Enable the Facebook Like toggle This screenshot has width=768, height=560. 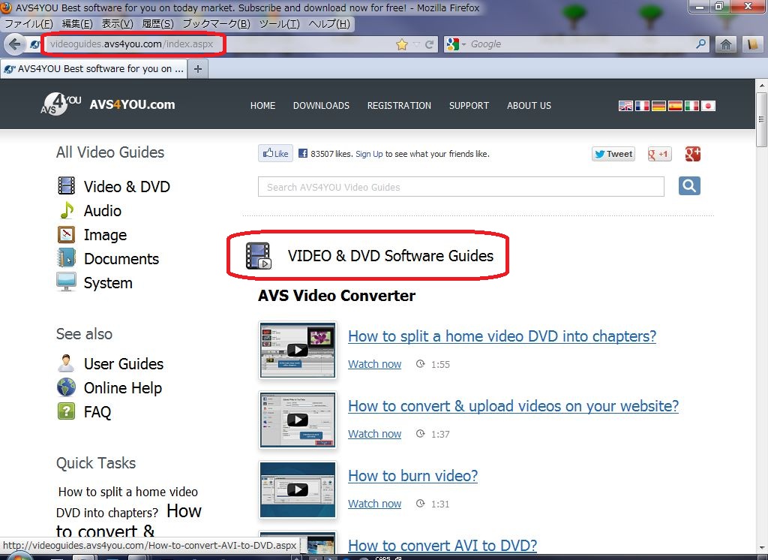click(274, 153)
